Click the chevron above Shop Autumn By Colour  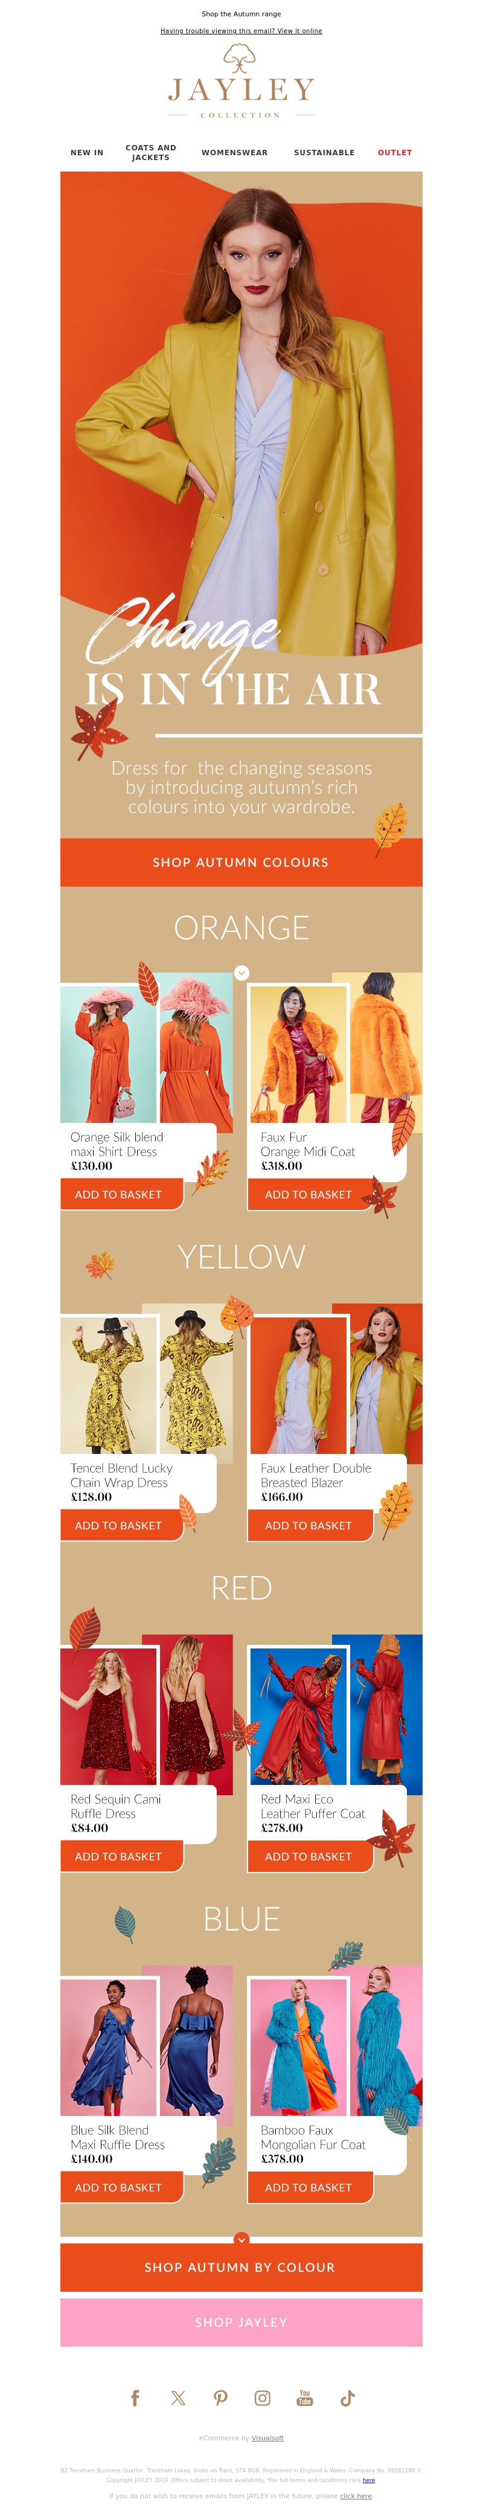tap(241, 2239)
